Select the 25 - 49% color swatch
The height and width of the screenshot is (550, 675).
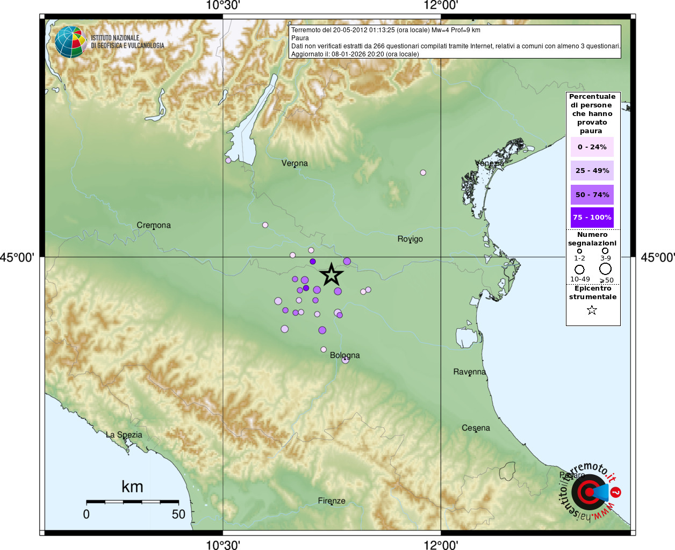point(592,170)
